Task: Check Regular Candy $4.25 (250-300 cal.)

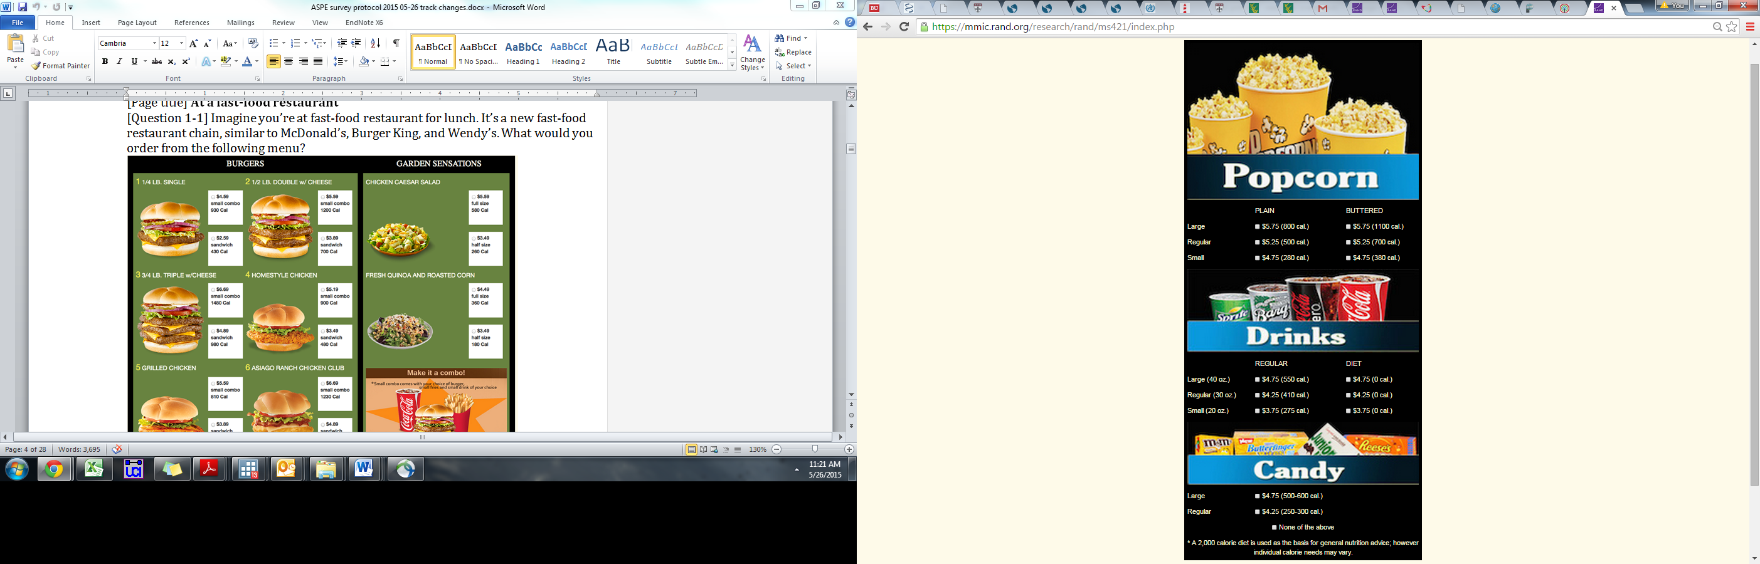Action: [x=1257, y=512]
